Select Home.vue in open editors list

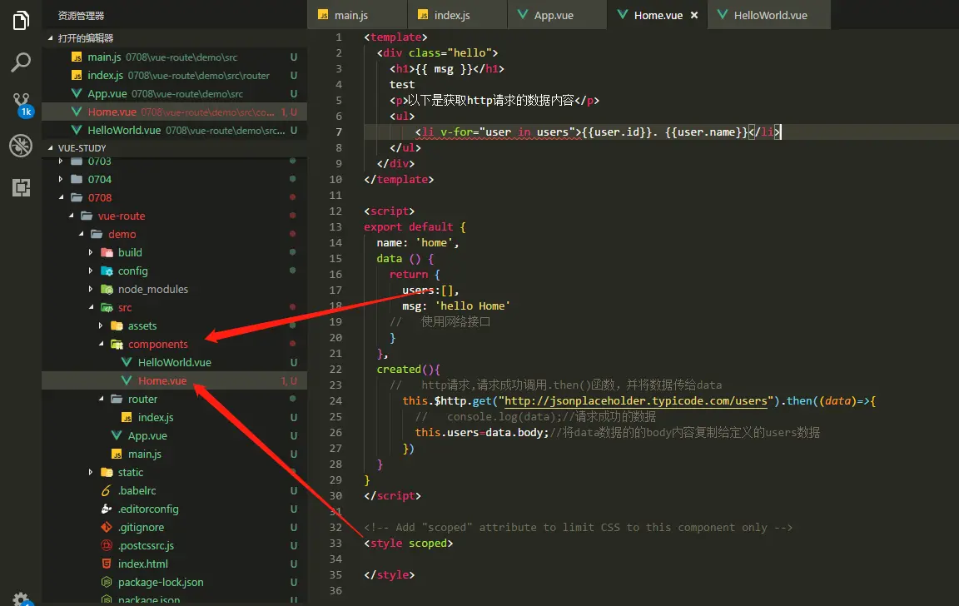click(x=174, y=112)
